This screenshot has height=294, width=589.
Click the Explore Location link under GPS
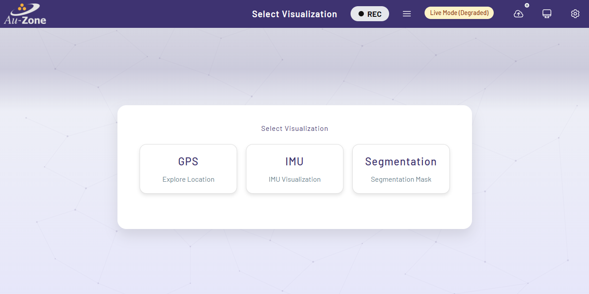coord(188,179)
